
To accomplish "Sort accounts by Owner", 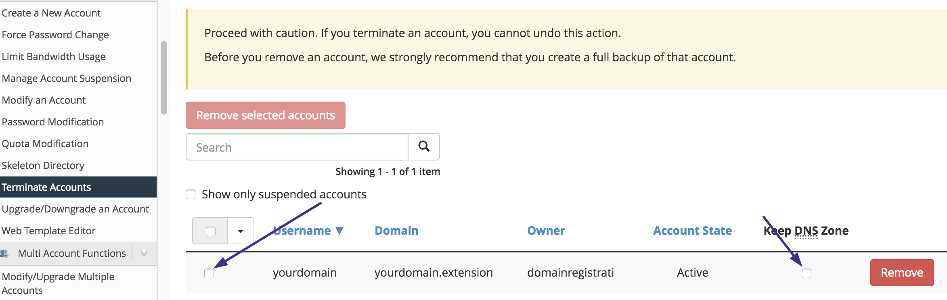I will point(546,230).
